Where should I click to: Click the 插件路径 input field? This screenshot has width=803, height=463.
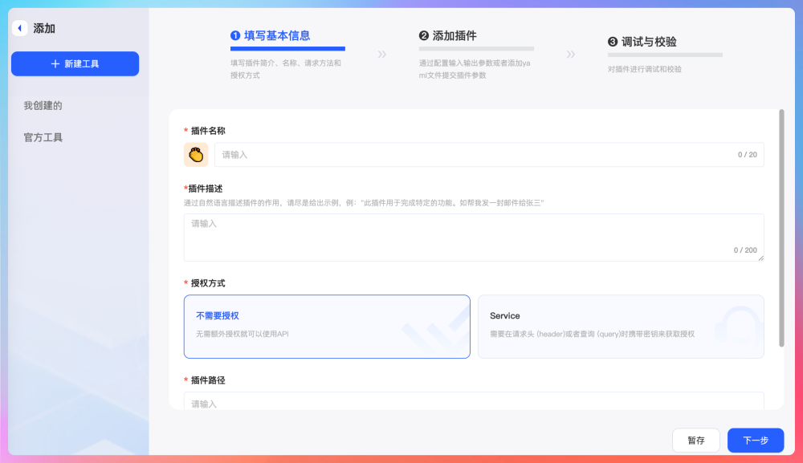[474, 401]
